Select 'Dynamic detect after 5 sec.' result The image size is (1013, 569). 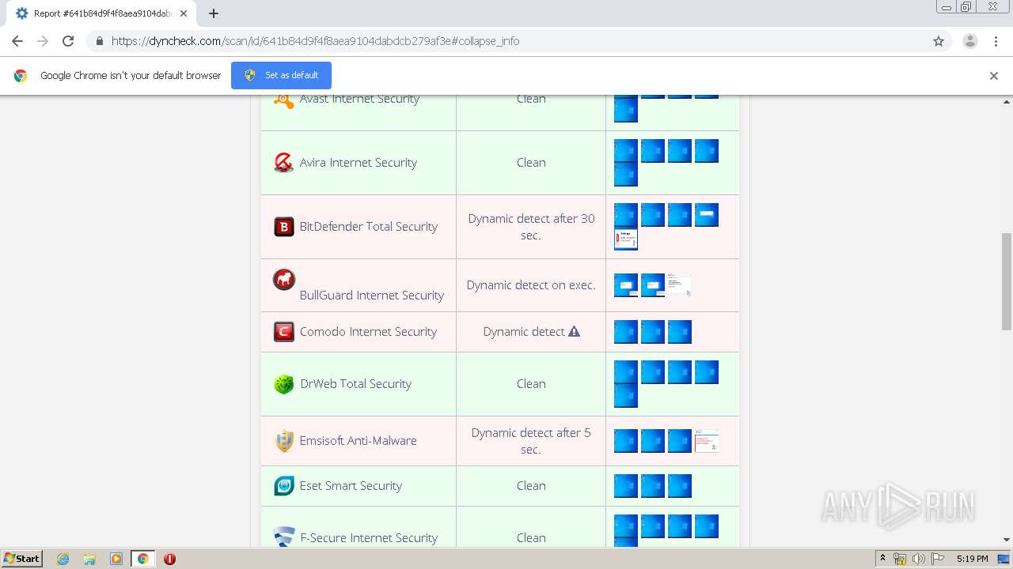pos(531,441)
